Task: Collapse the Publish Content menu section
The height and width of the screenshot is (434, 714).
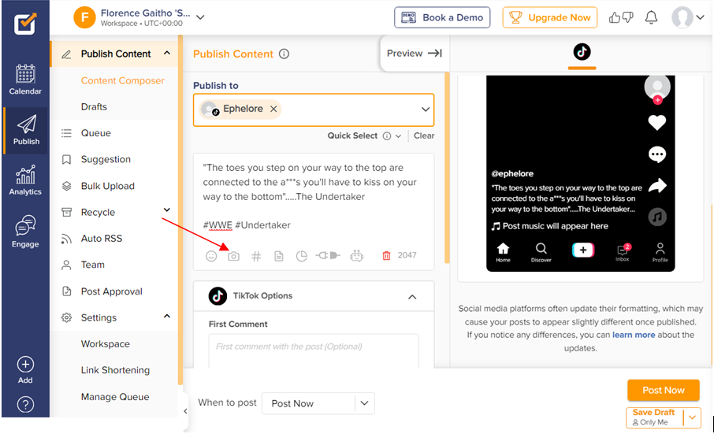Action: tap(167, 54)
